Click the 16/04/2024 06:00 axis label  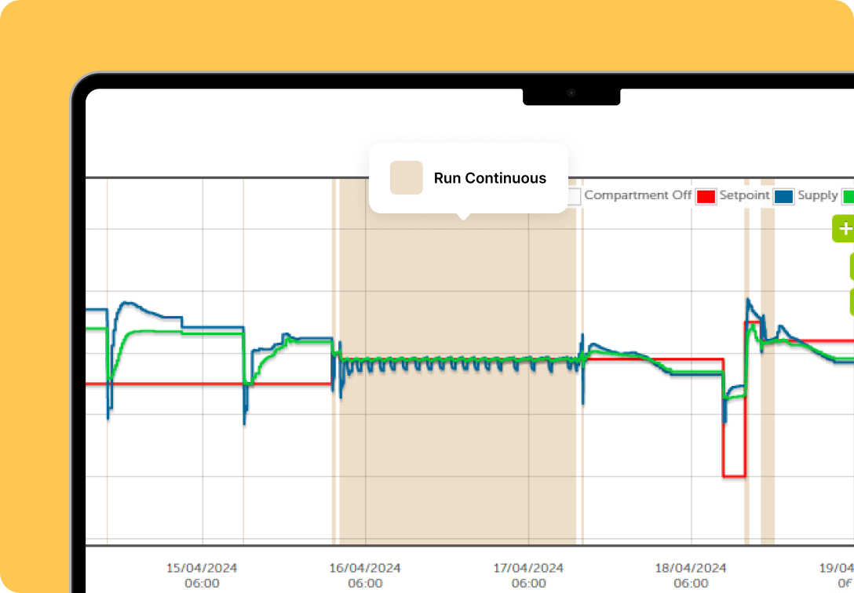[x=365, y=576]
